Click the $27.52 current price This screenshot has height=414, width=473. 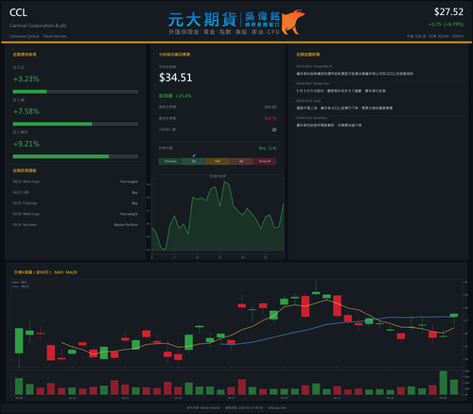448,12
